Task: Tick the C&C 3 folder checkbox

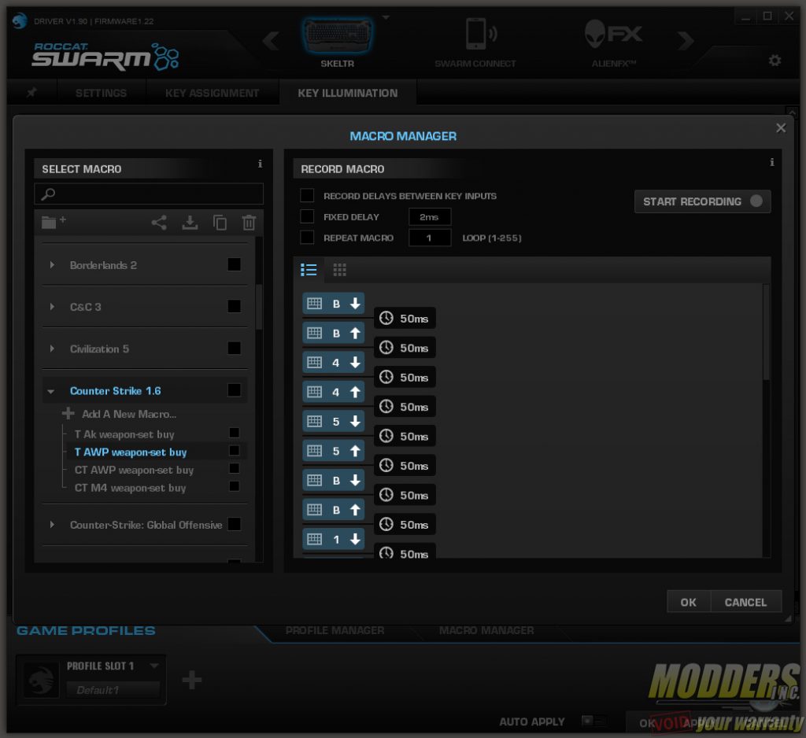Action: (x=234, y=306)
